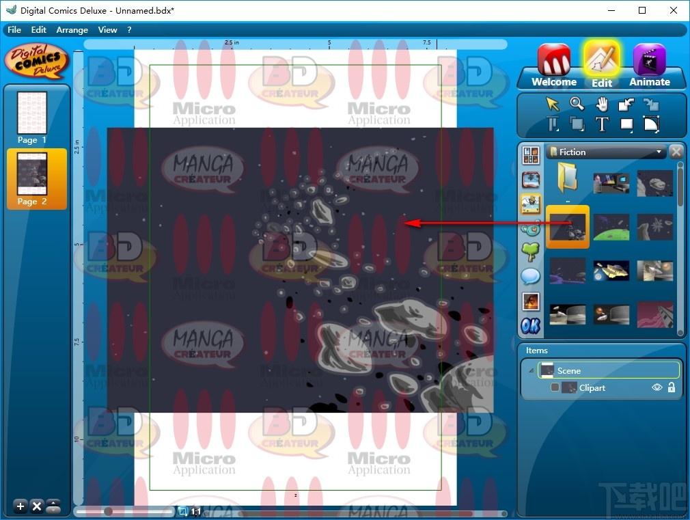
Task: Choose the hand pan tool
Action: [602, 105]
